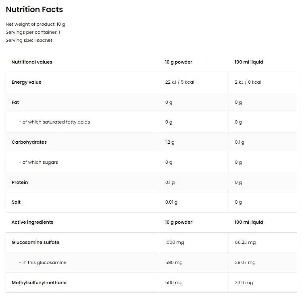Click the first 100 ml liquid column header

click(249, 62)
